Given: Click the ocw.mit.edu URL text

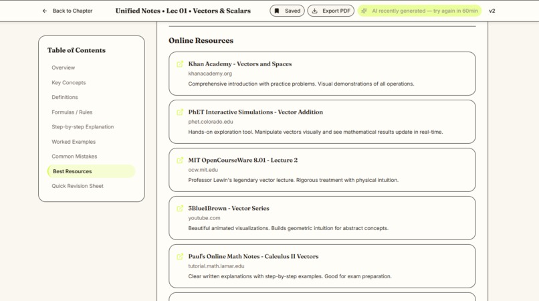Looking at the screenshot, I should point(203,170).
